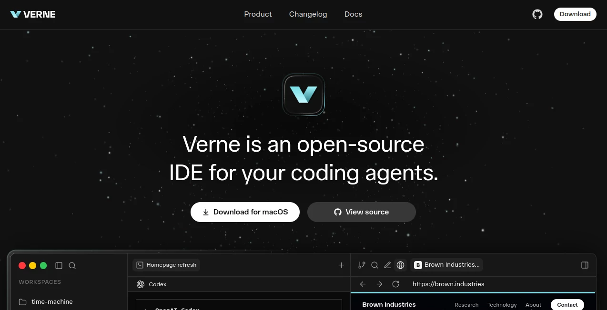Click Brown Industries site title
This screenshot has height=310, width=607.
(x=389, y=305)
